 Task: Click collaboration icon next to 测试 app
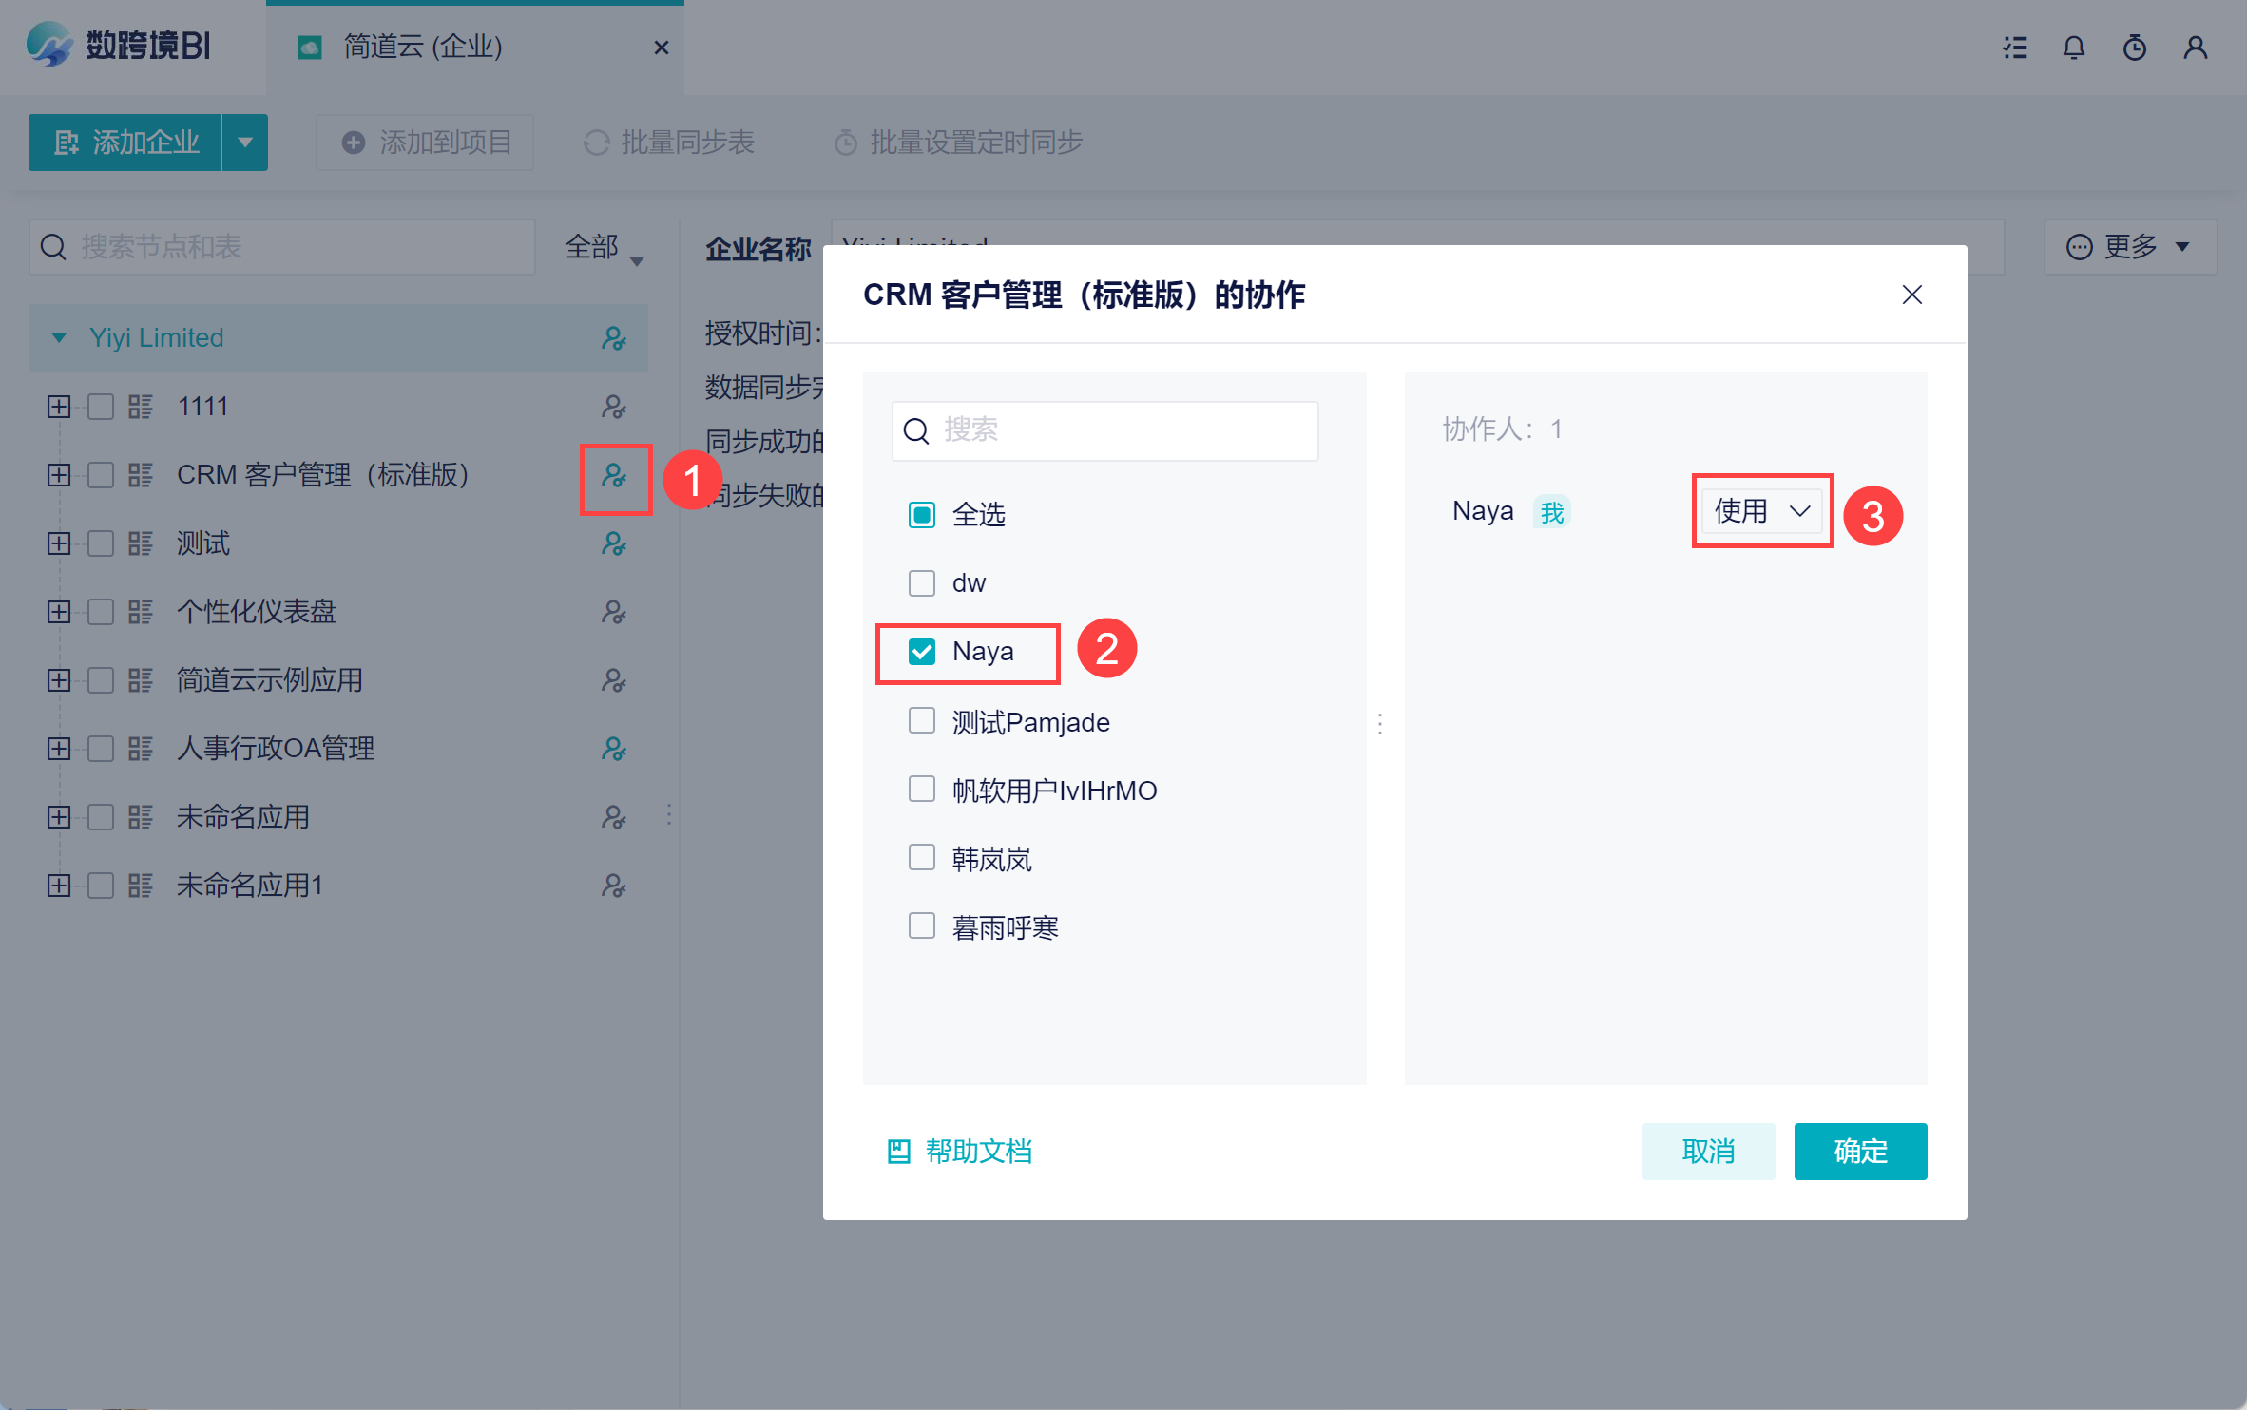pyautogui.click(x=614, y=543)
